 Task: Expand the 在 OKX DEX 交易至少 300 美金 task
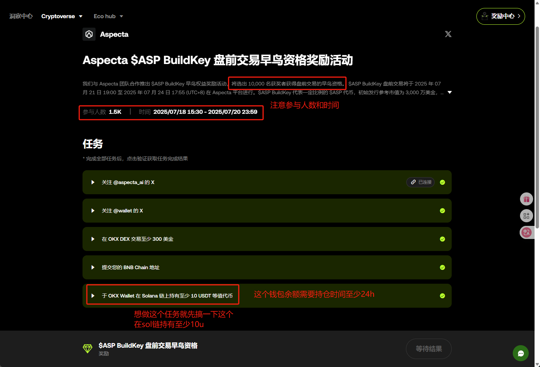93,239
